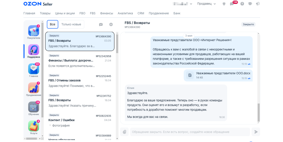Open ticket №52241752 FBS / Возвраты

[x=80, y=101]
